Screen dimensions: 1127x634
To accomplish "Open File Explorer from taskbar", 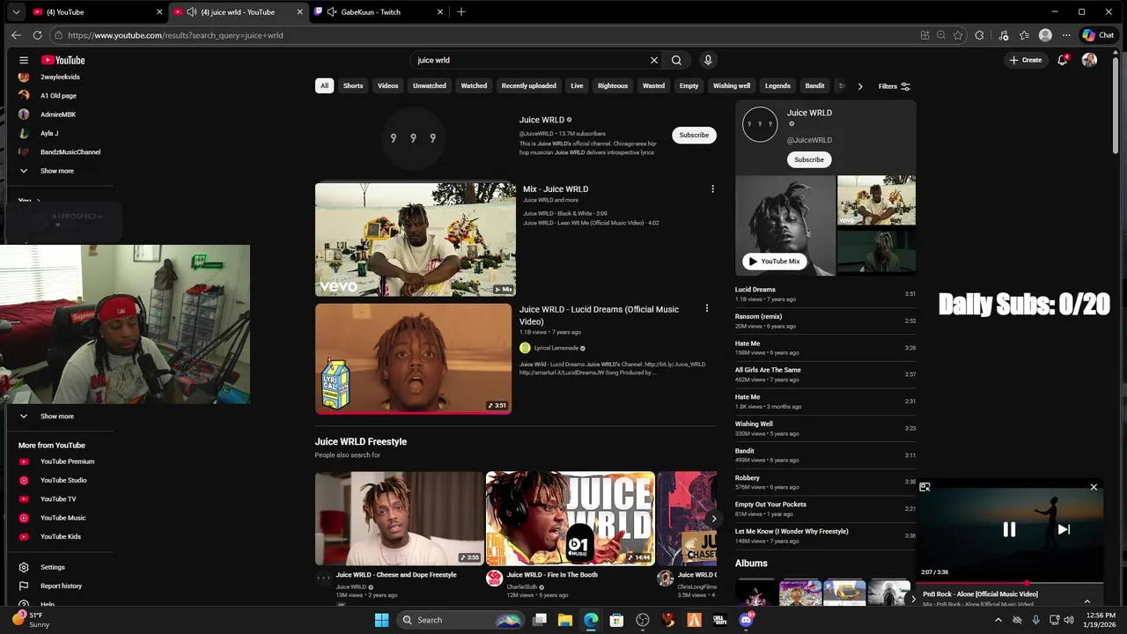I will point(565,620).
